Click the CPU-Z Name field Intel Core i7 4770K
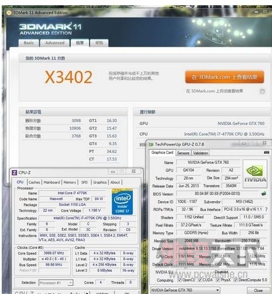This screenshot has height=294, width=272. 73,193
